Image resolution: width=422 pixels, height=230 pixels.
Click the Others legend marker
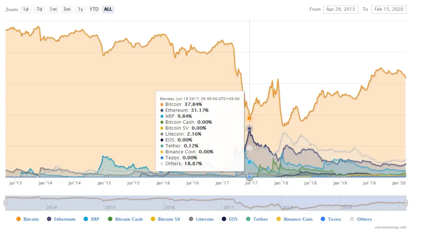click(x=352, y=219)
